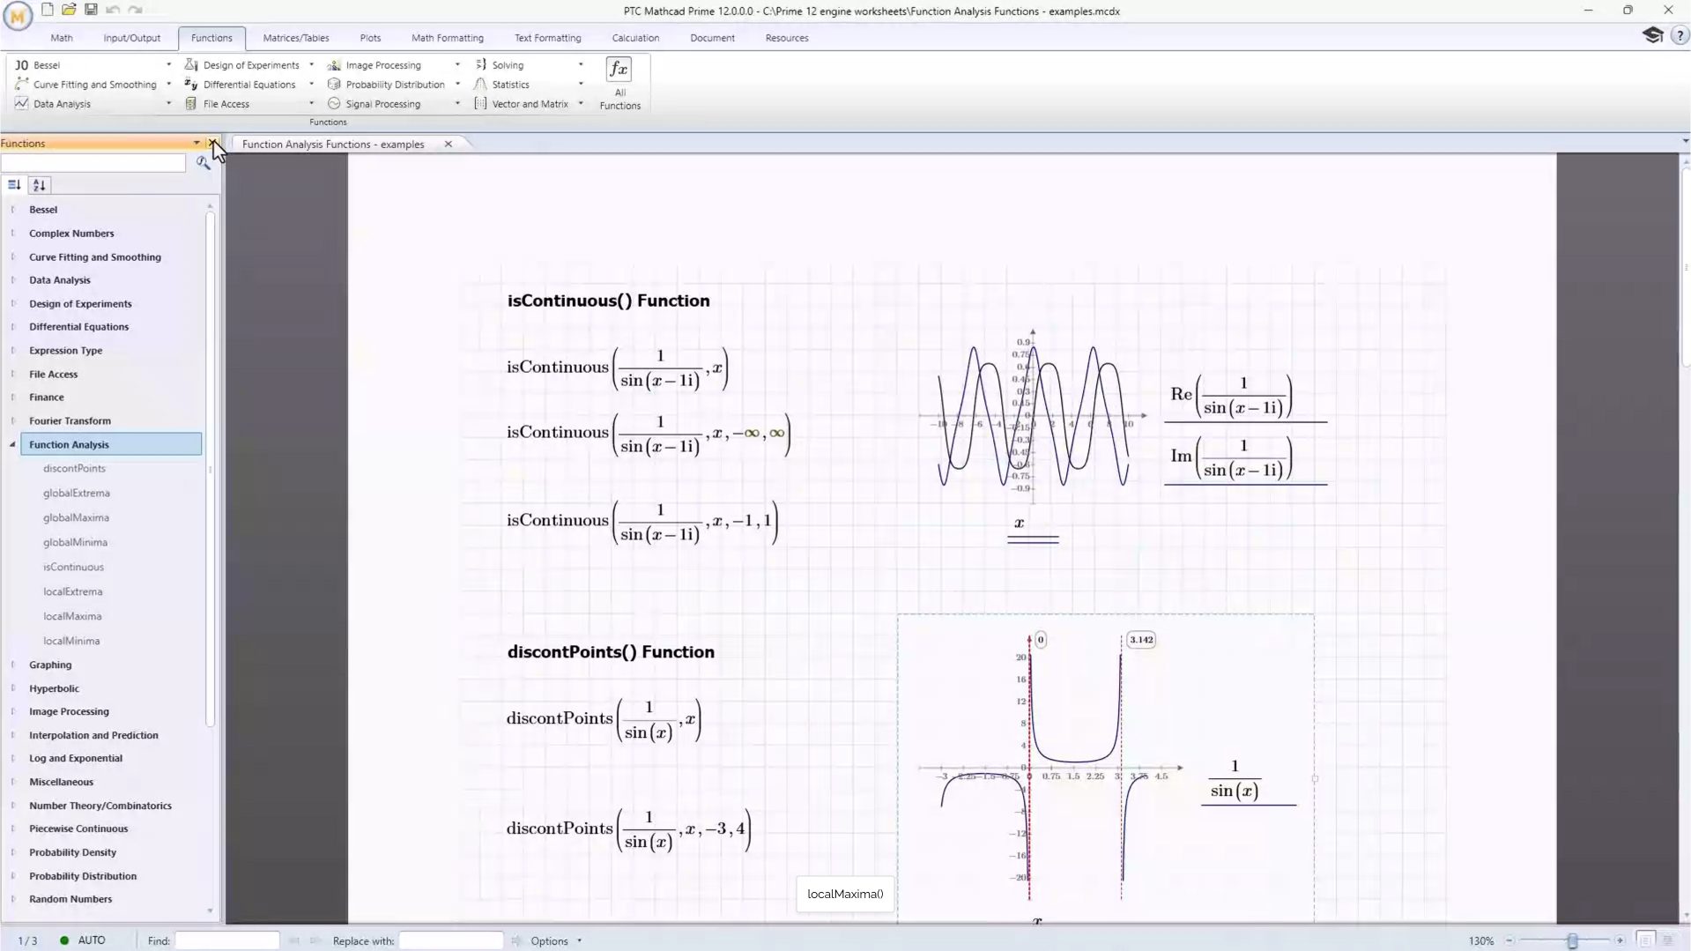
Task: Switch to page view in status bar
Action: click(1645, 940)
